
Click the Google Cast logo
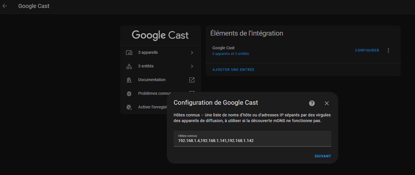160,35
